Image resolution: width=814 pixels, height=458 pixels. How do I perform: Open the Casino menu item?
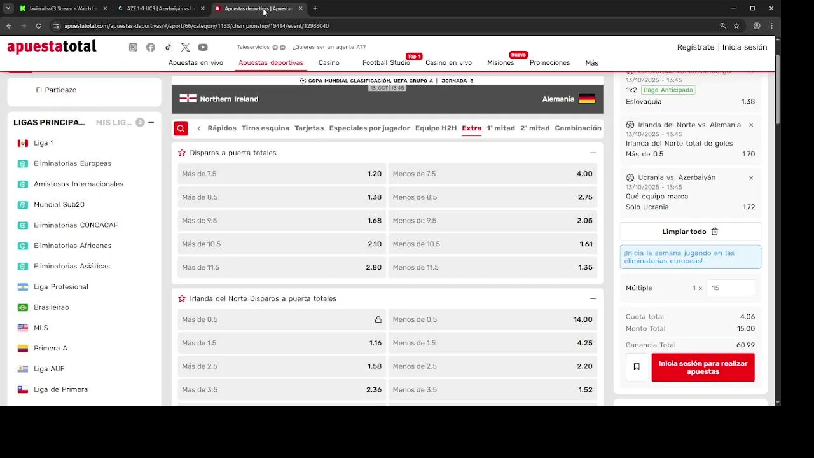point(329,63)
